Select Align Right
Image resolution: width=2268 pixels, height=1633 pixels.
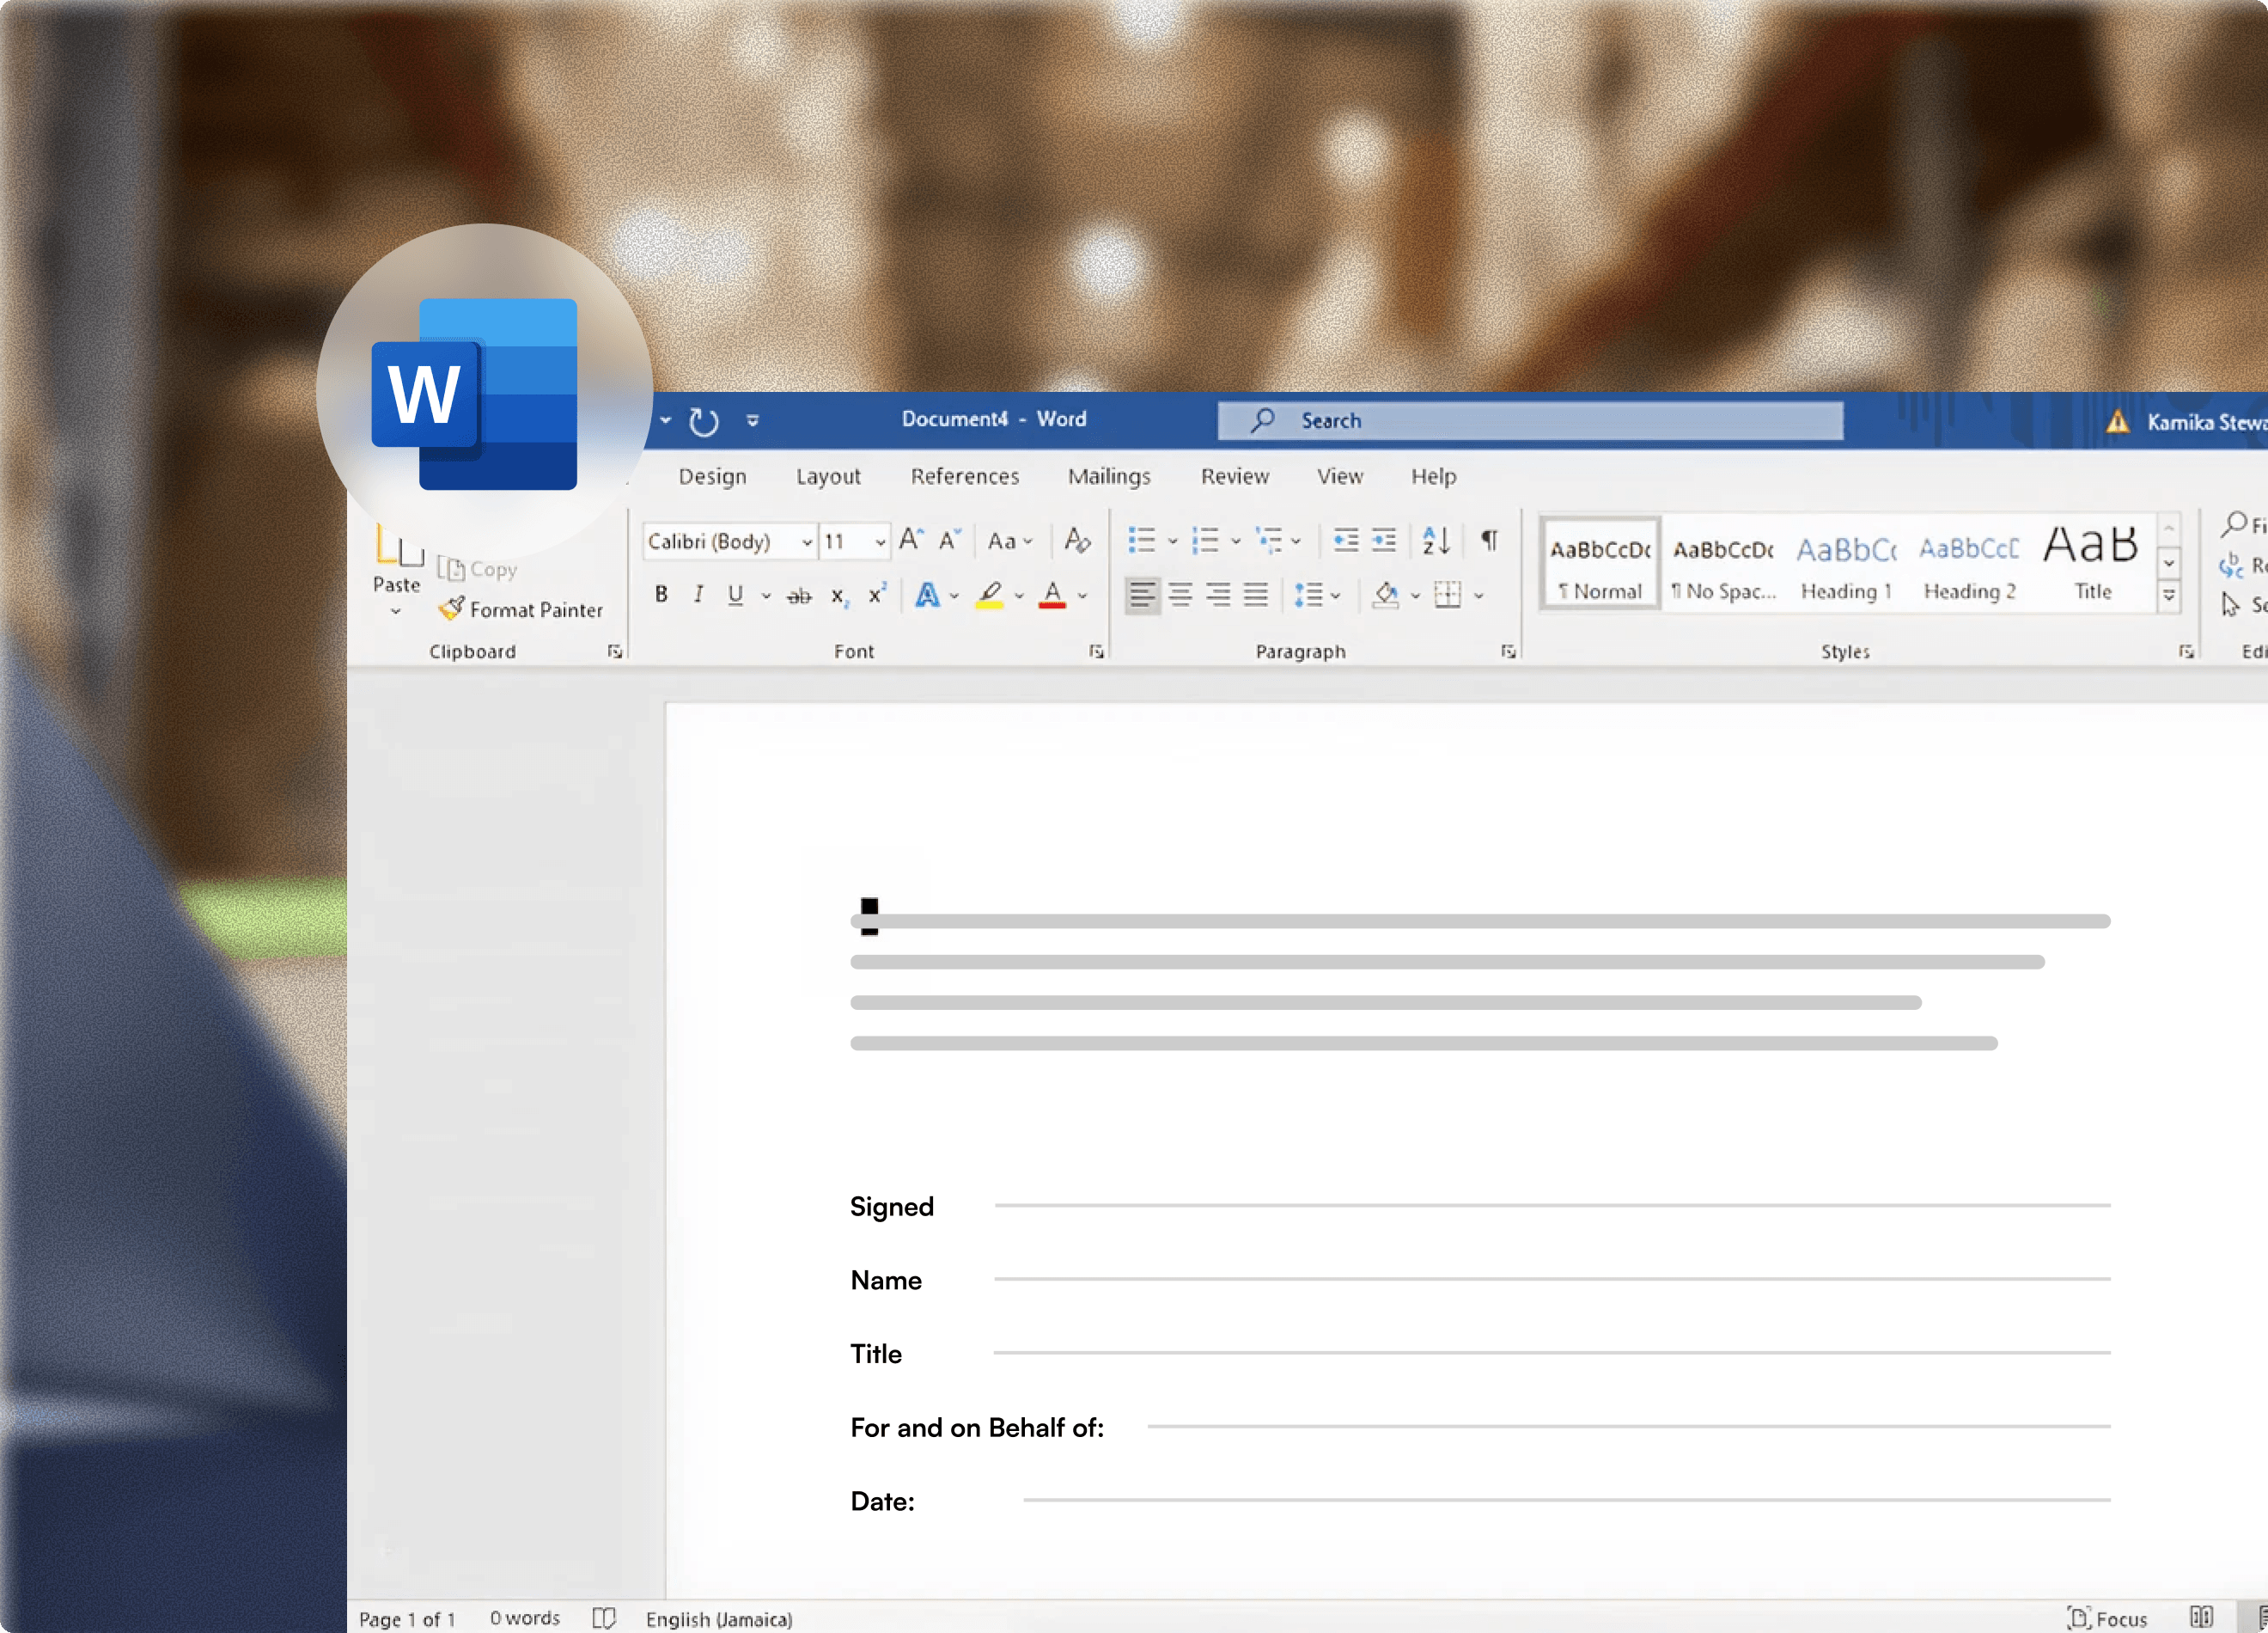[x=1218, y=595]
